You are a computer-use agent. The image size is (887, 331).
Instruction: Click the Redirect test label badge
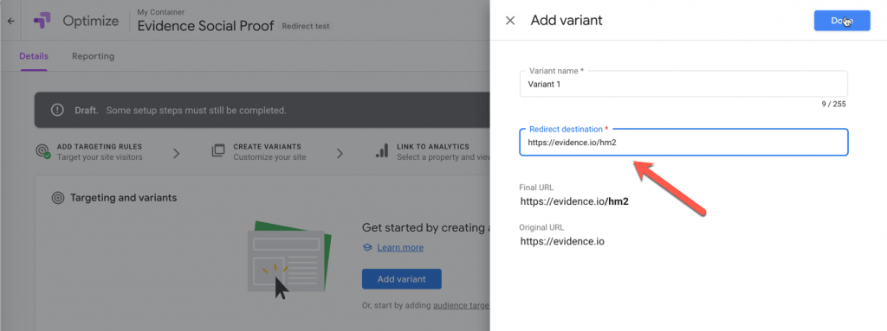pyautogui.click(x=306, y=26)
